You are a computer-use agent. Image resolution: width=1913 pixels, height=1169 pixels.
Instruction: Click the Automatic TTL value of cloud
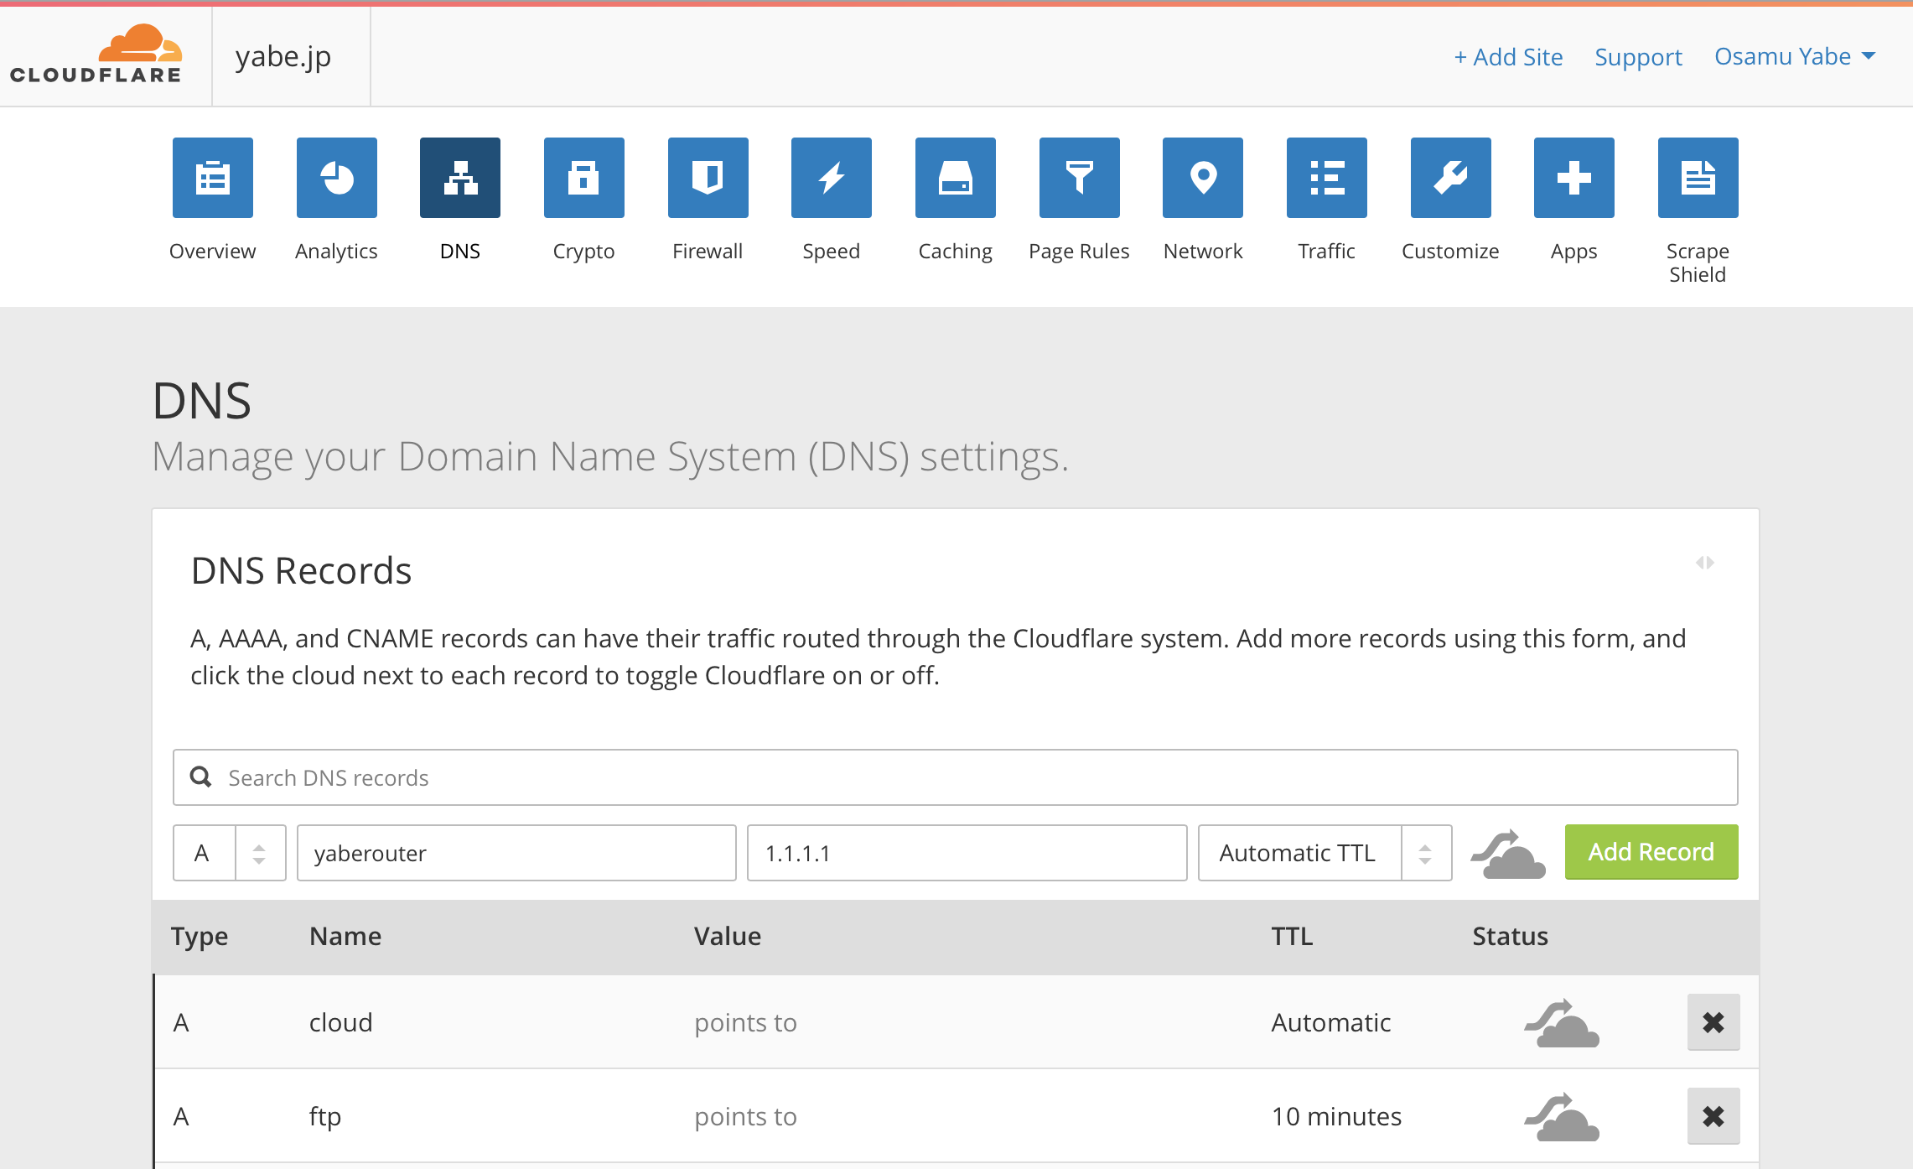click(x=1331, y=1022)
